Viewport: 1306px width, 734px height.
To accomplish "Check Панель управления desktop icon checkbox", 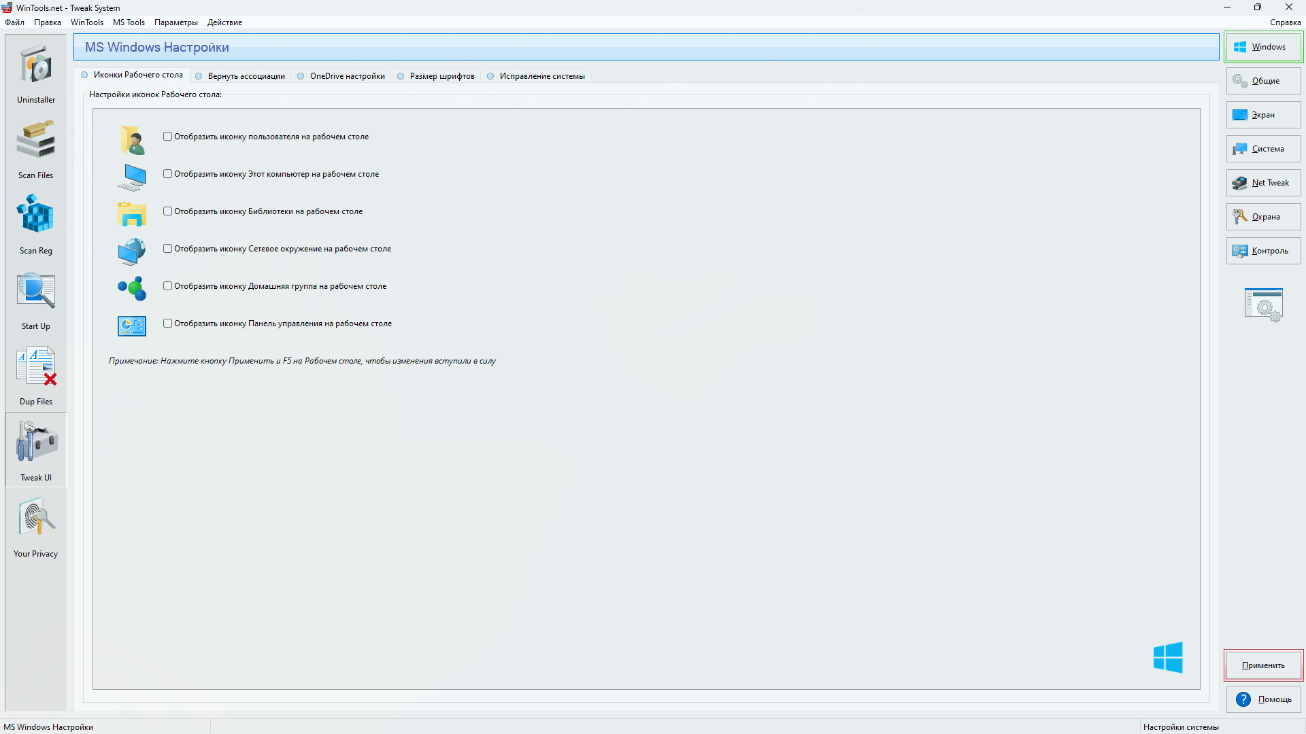I will pyautogui.click(x=167, y=324).
